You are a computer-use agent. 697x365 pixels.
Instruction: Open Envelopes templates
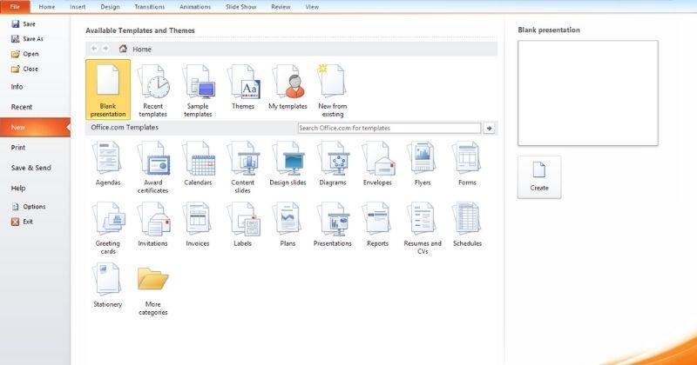[378, 163]
